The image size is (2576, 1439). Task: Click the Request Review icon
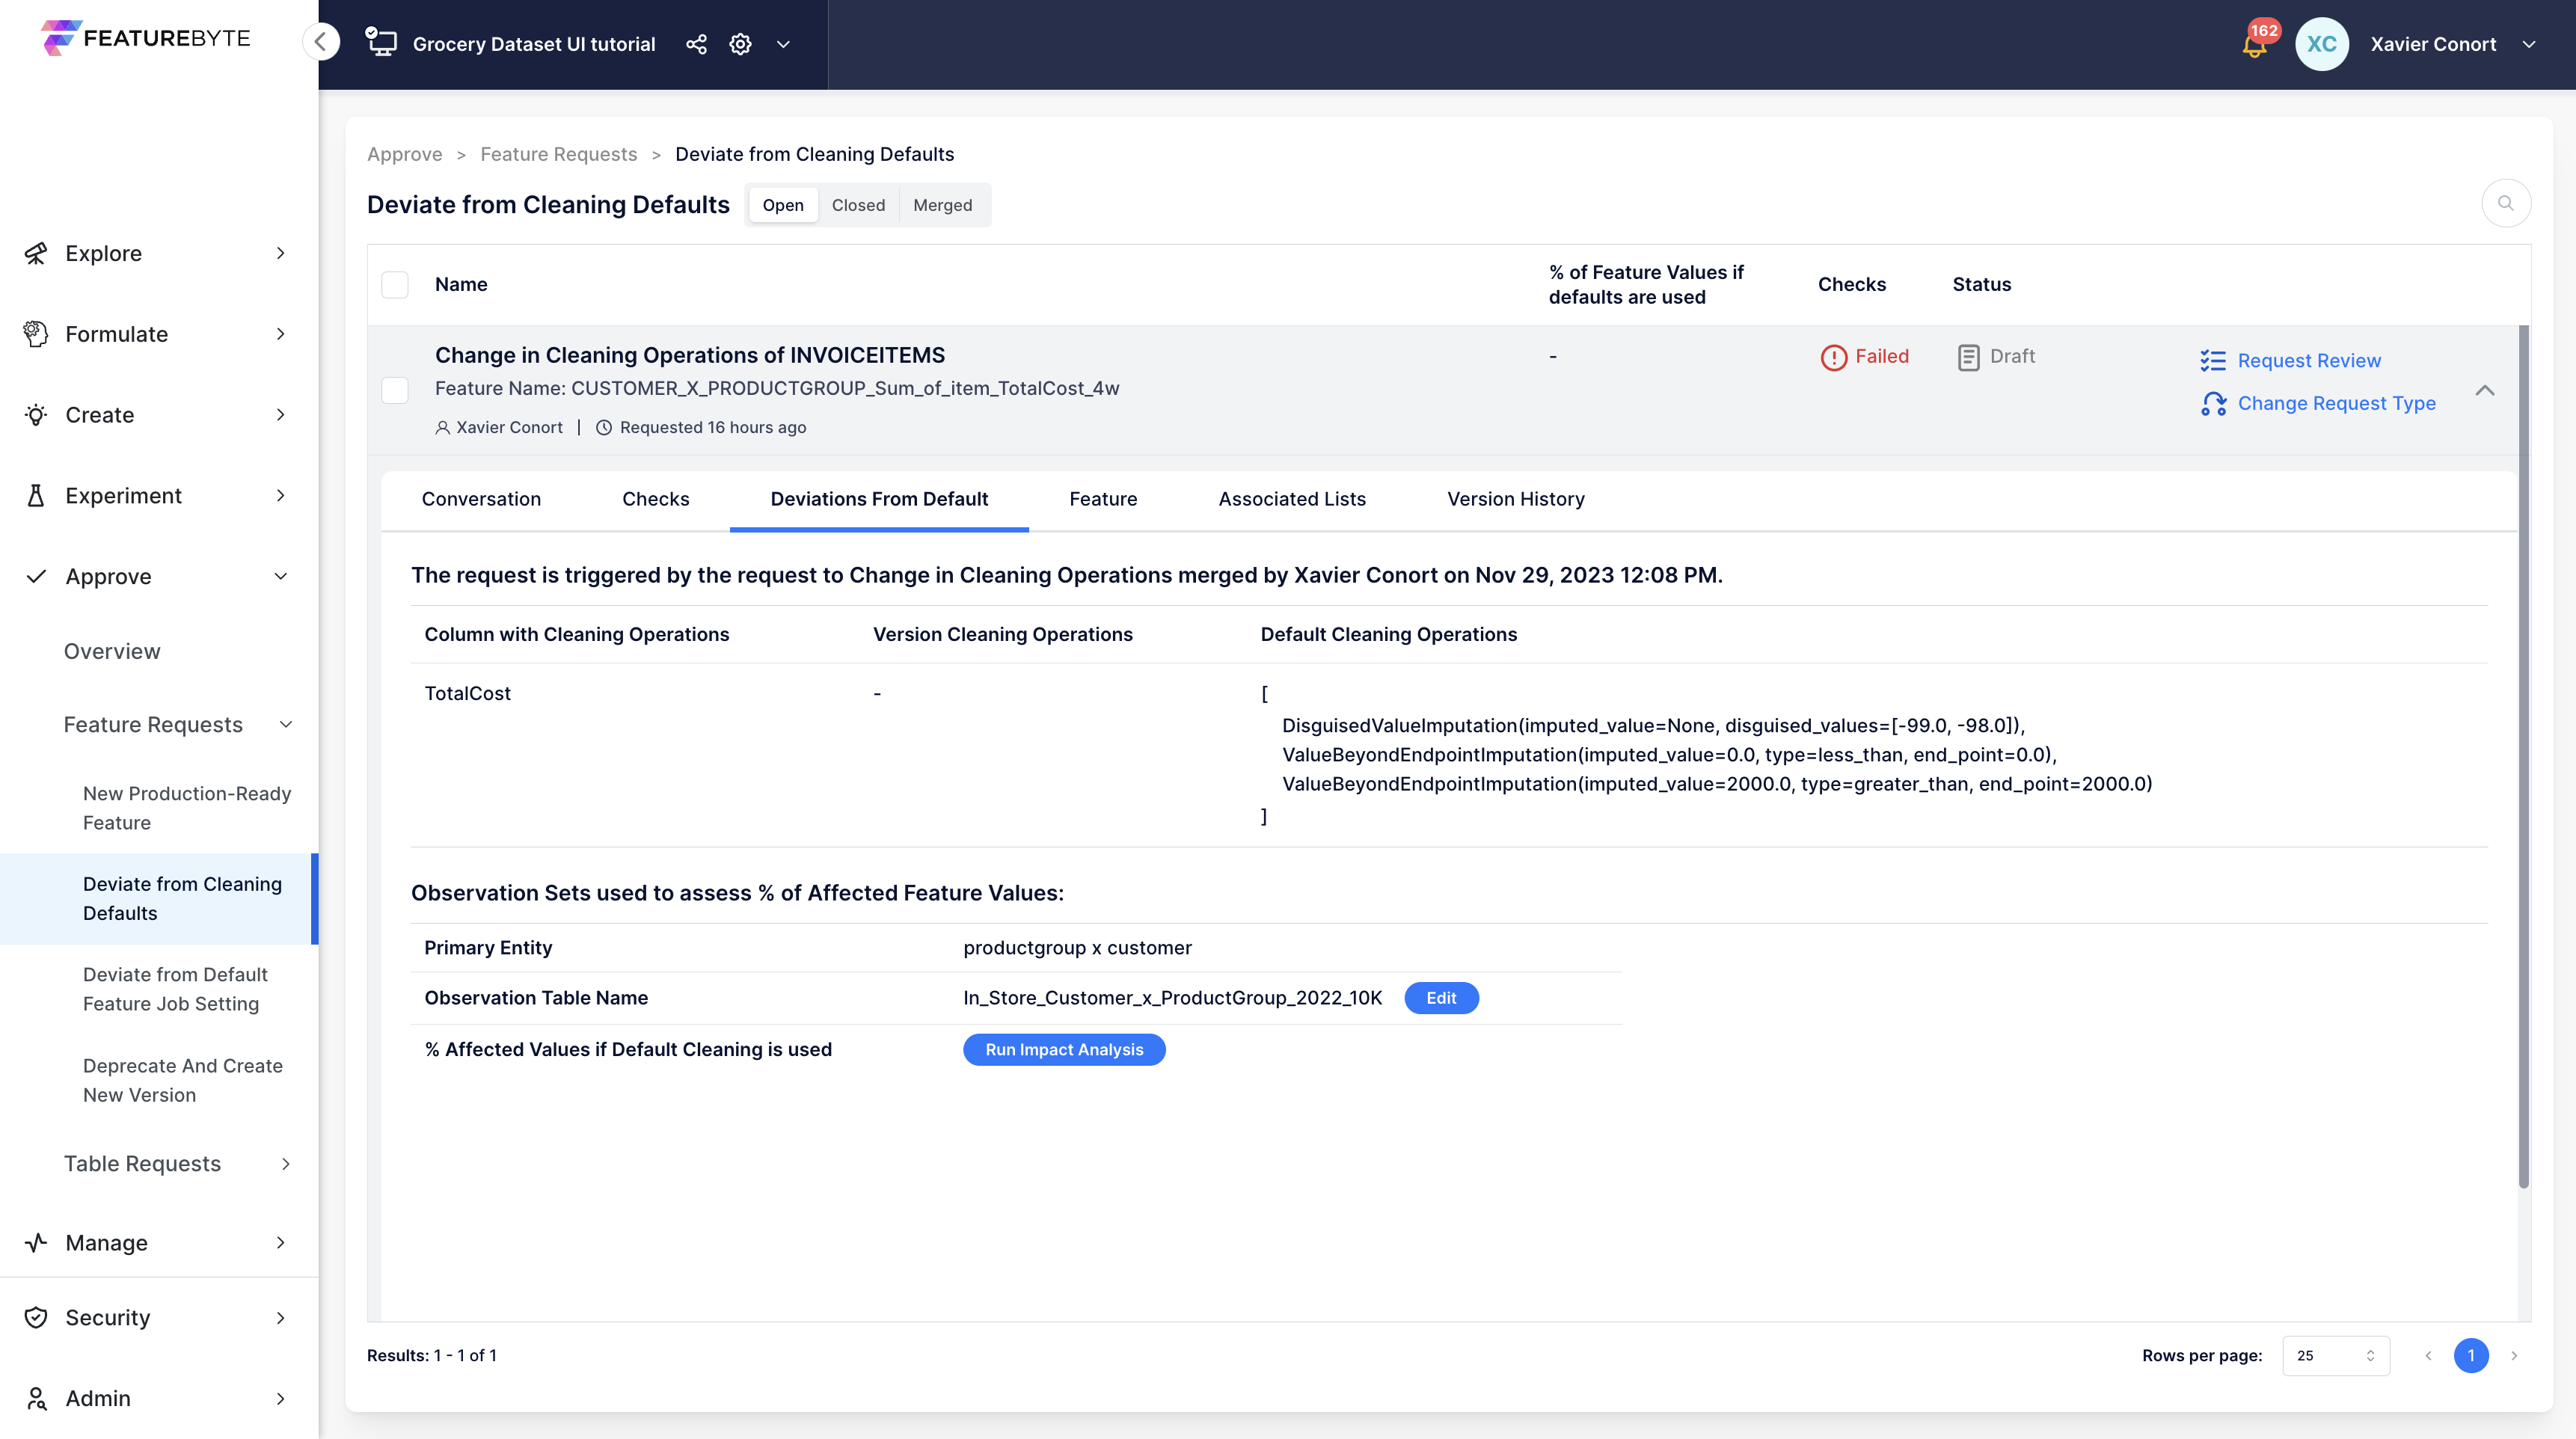[2212, 361]
